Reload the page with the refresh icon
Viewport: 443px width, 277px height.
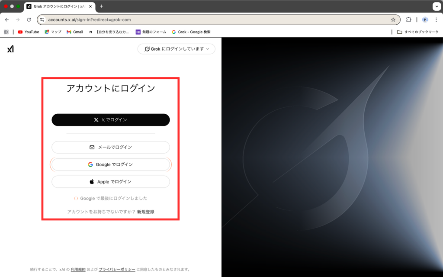pos(29,19)
